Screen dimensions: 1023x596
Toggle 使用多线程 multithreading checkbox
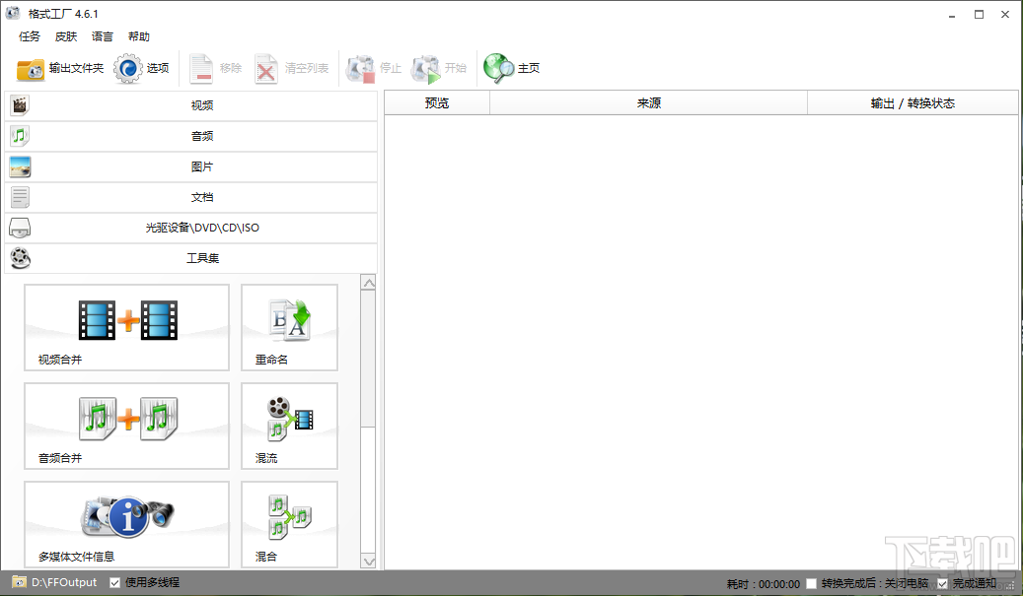pyautogui.click(x=114, y=583)
